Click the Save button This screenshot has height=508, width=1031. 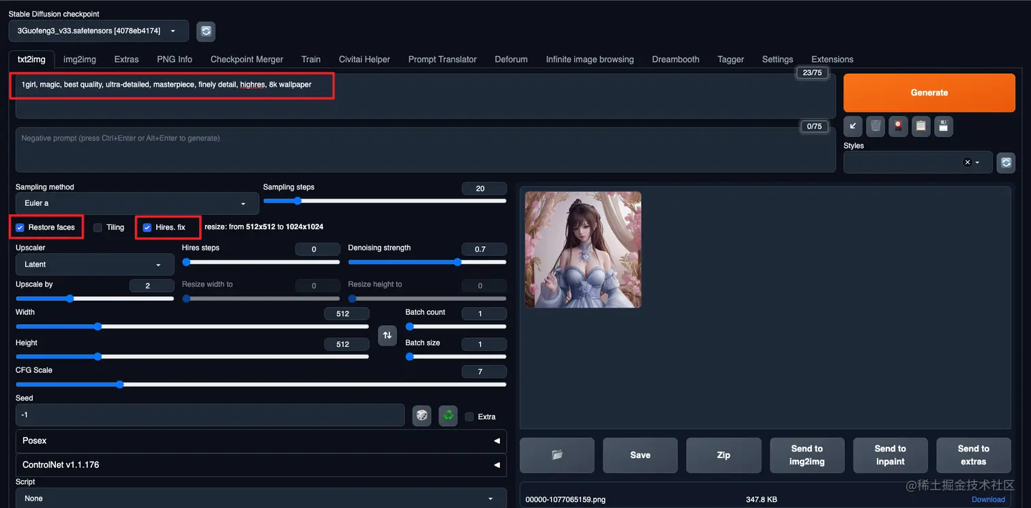(640, 455)
